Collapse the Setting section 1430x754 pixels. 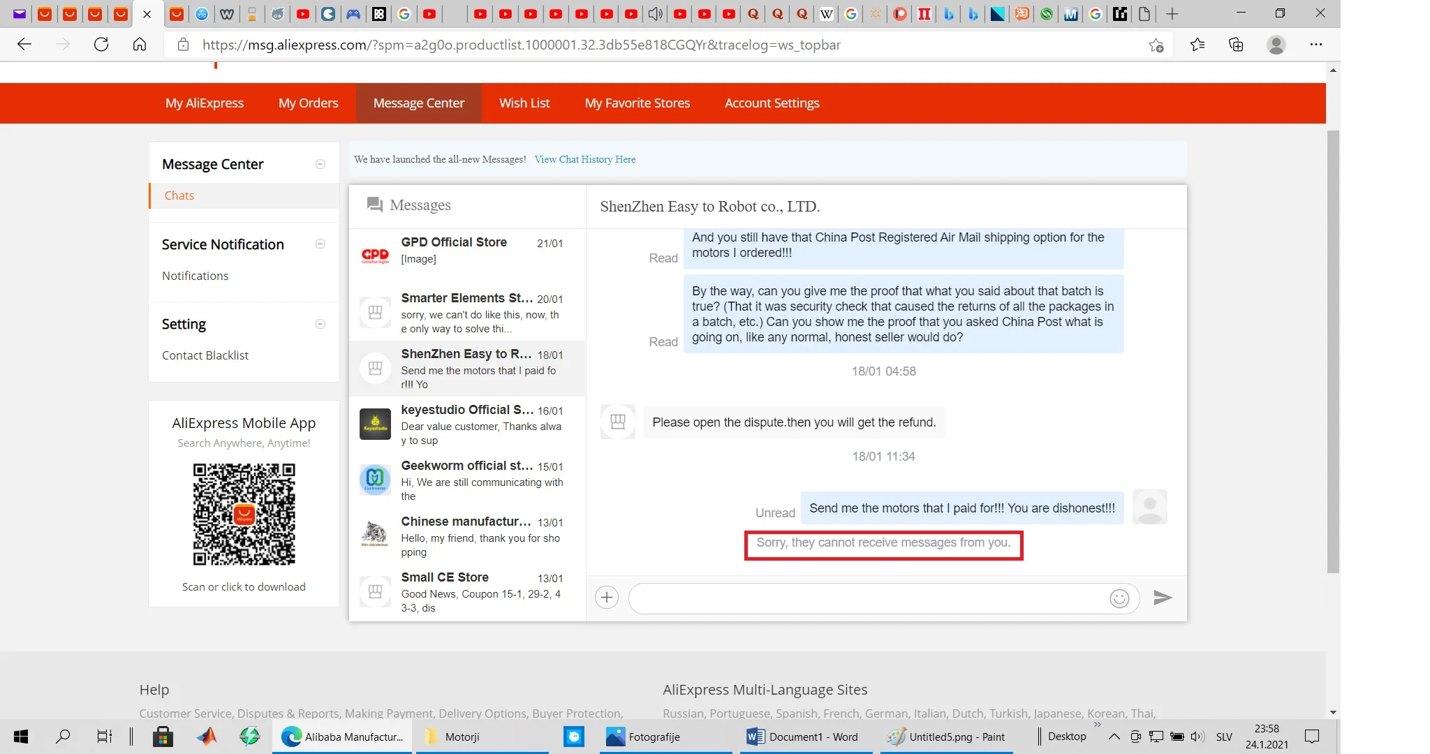[x=320, y=324]
